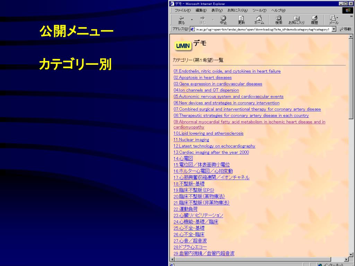Click the IE page icon in title bar

[172, 3]
